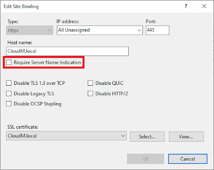Focus the Host name text field
The image size is (214, 170).
67,51
